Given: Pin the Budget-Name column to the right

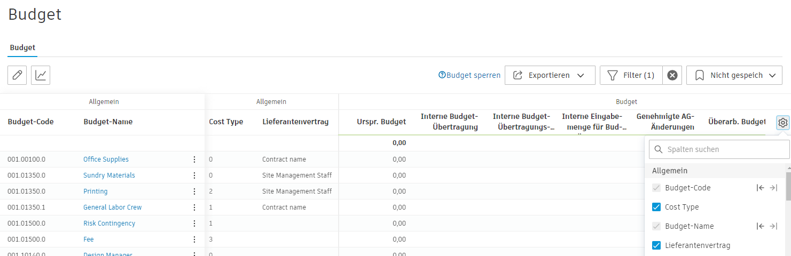Looking at the screenshot, I should coord(773,226).
